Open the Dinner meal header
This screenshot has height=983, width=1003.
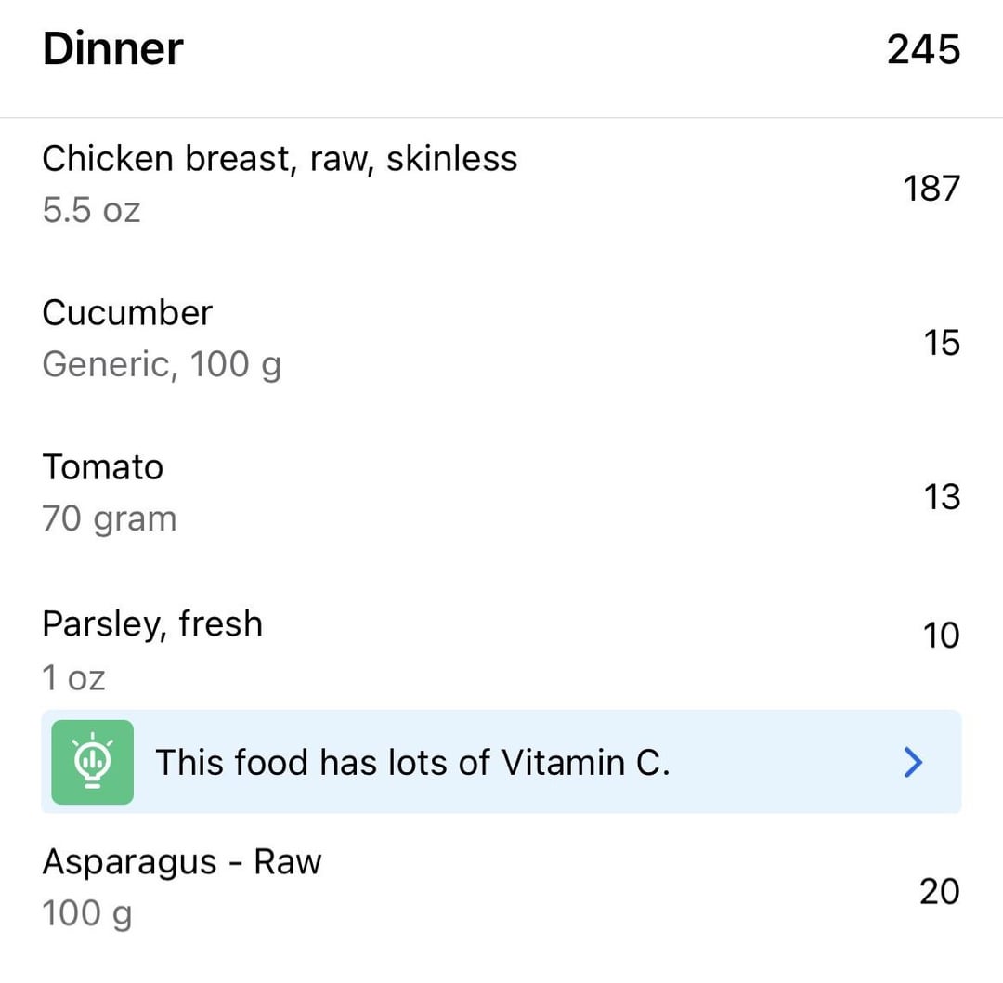pos(113,49)
